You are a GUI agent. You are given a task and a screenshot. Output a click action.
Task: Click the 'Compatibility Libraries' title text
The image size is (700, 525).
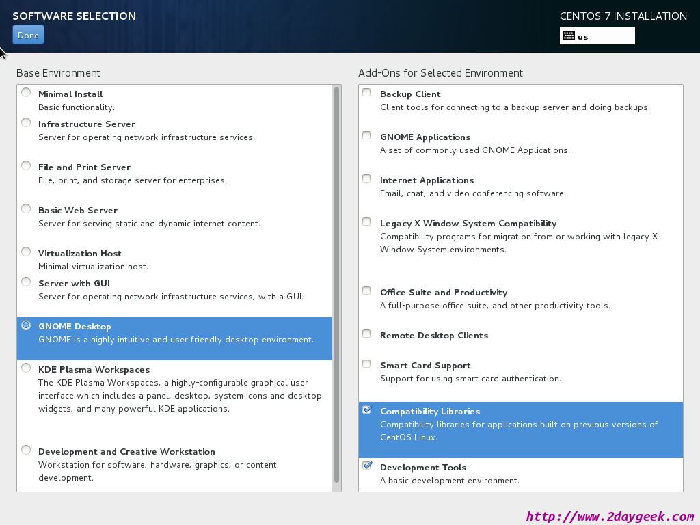pyautogui.click(x=430, y=411)
